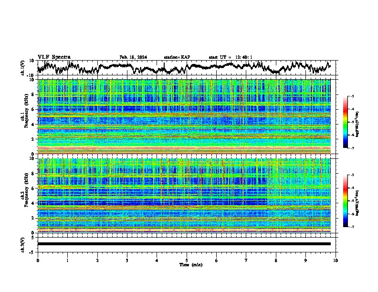Click the "6" kHz tick of ch.2 spectrogram
The image size is (378, 292).
pos(34,188)
